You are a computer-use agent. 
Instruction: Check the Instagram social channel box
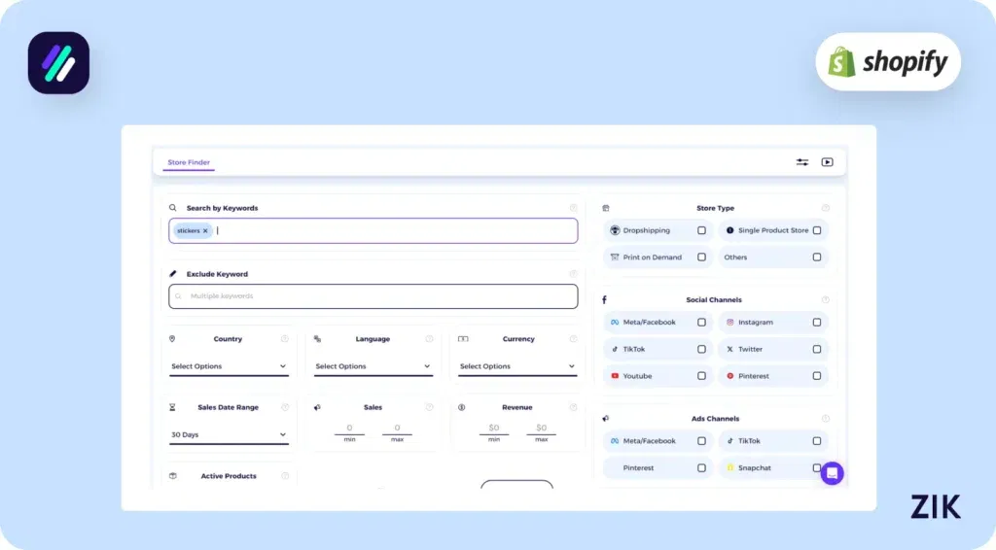pos(816,322)
